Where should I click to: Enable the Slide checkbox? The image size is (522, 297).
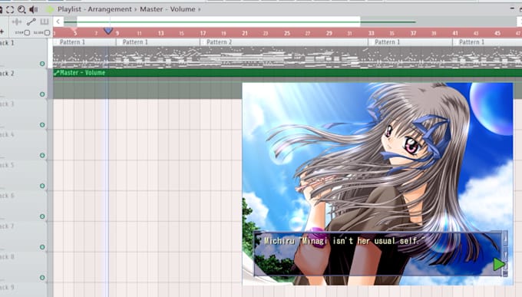(x=47, y=33)
